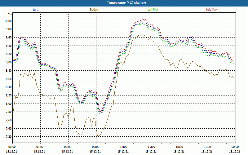Screen dimensions: 248x155
Task: Click the 7,60 value on the y-axis
Action: point(9,120)
